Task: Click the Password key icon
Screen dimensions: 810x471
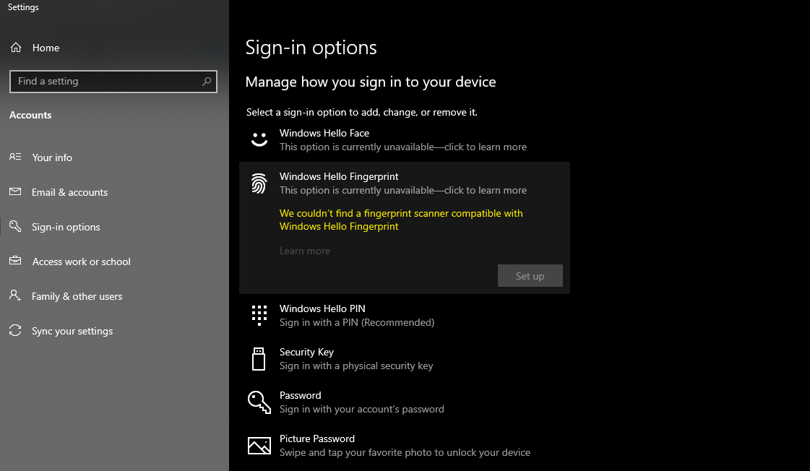Action: 259,402
